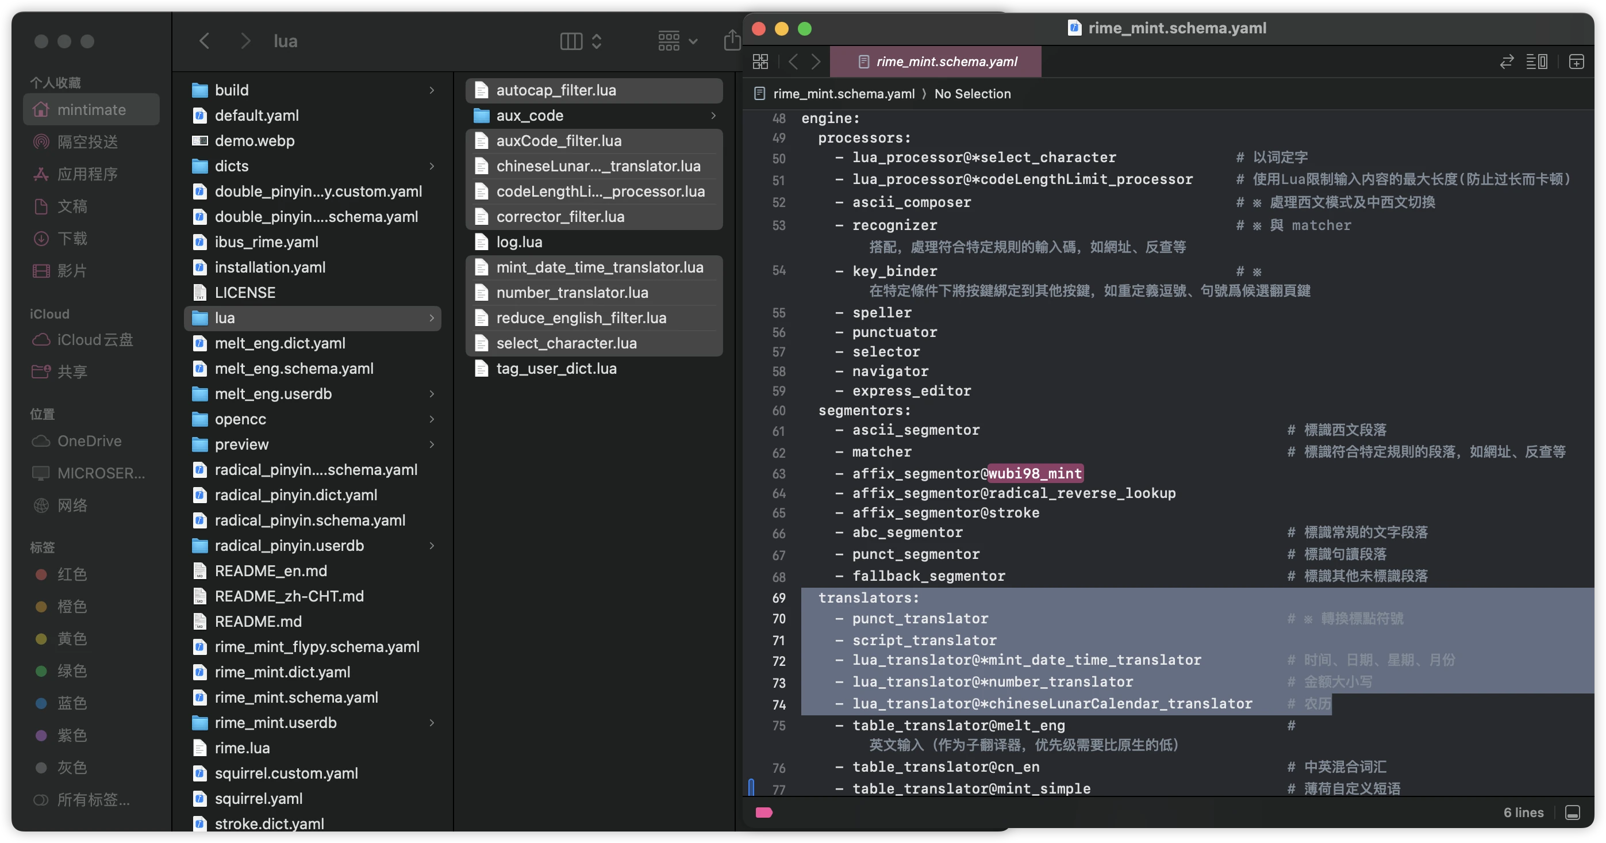Click pink tag indicator in status bar
This screenshot has width=1606, height=843.
pos(764,813)
